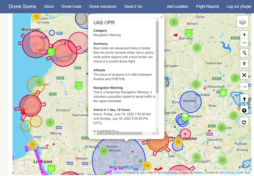Expand the green cluster 3 near Littleborough
The width and height of the screenshot is (254, 176).
point(196,84)
